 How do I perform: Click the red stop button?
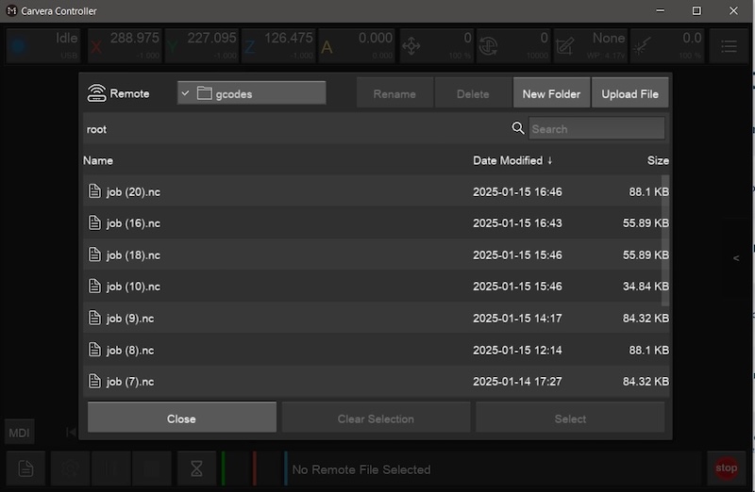pyautogui.click(x=726, y=467)
